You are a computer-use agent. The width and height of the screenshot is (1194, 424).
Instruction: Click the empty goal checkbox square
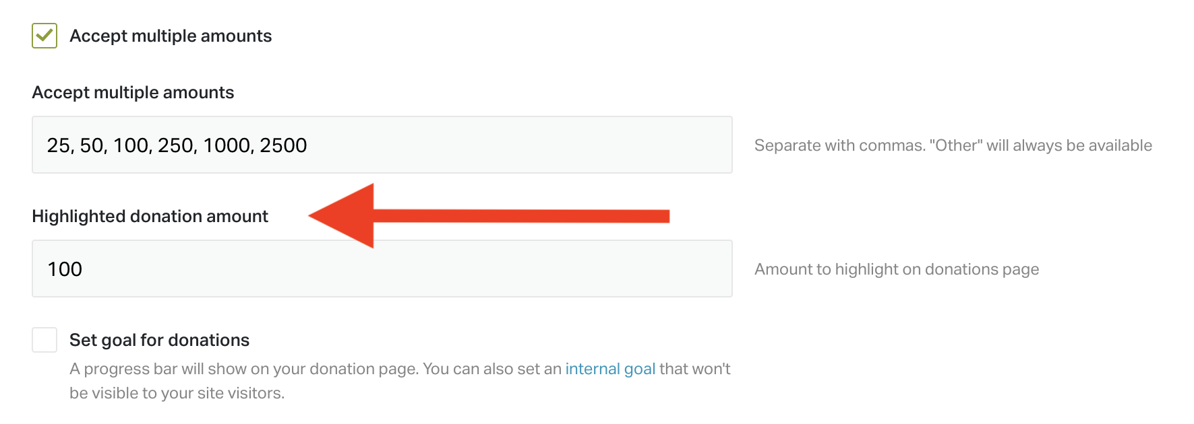[44, 341]
